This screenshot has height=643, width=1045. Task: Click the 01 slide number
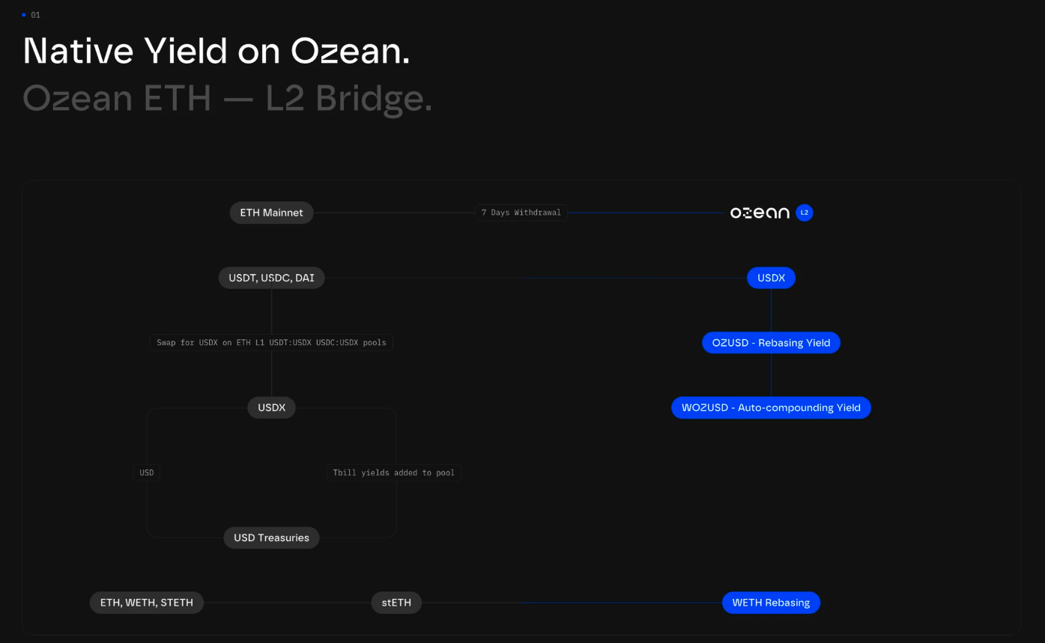[x=36, y=15]
